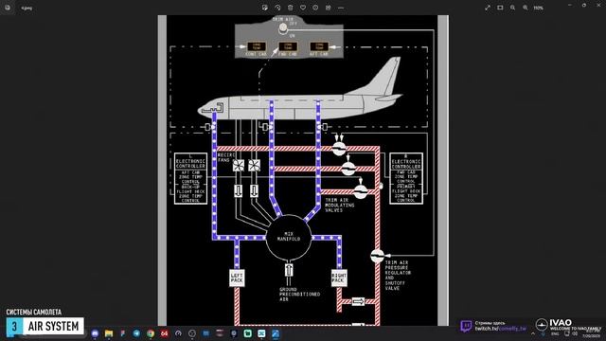Click the RIGHT PACK box in the diagram
The width and height of the screenshot is (606, 341).
coord(339,278)
